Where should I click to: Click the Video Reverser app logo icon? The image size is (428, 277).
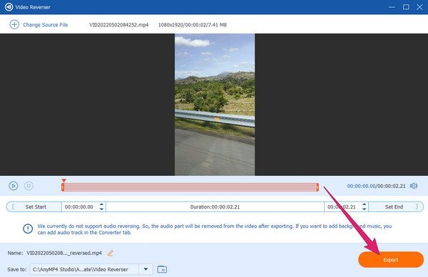click(9, 7)
